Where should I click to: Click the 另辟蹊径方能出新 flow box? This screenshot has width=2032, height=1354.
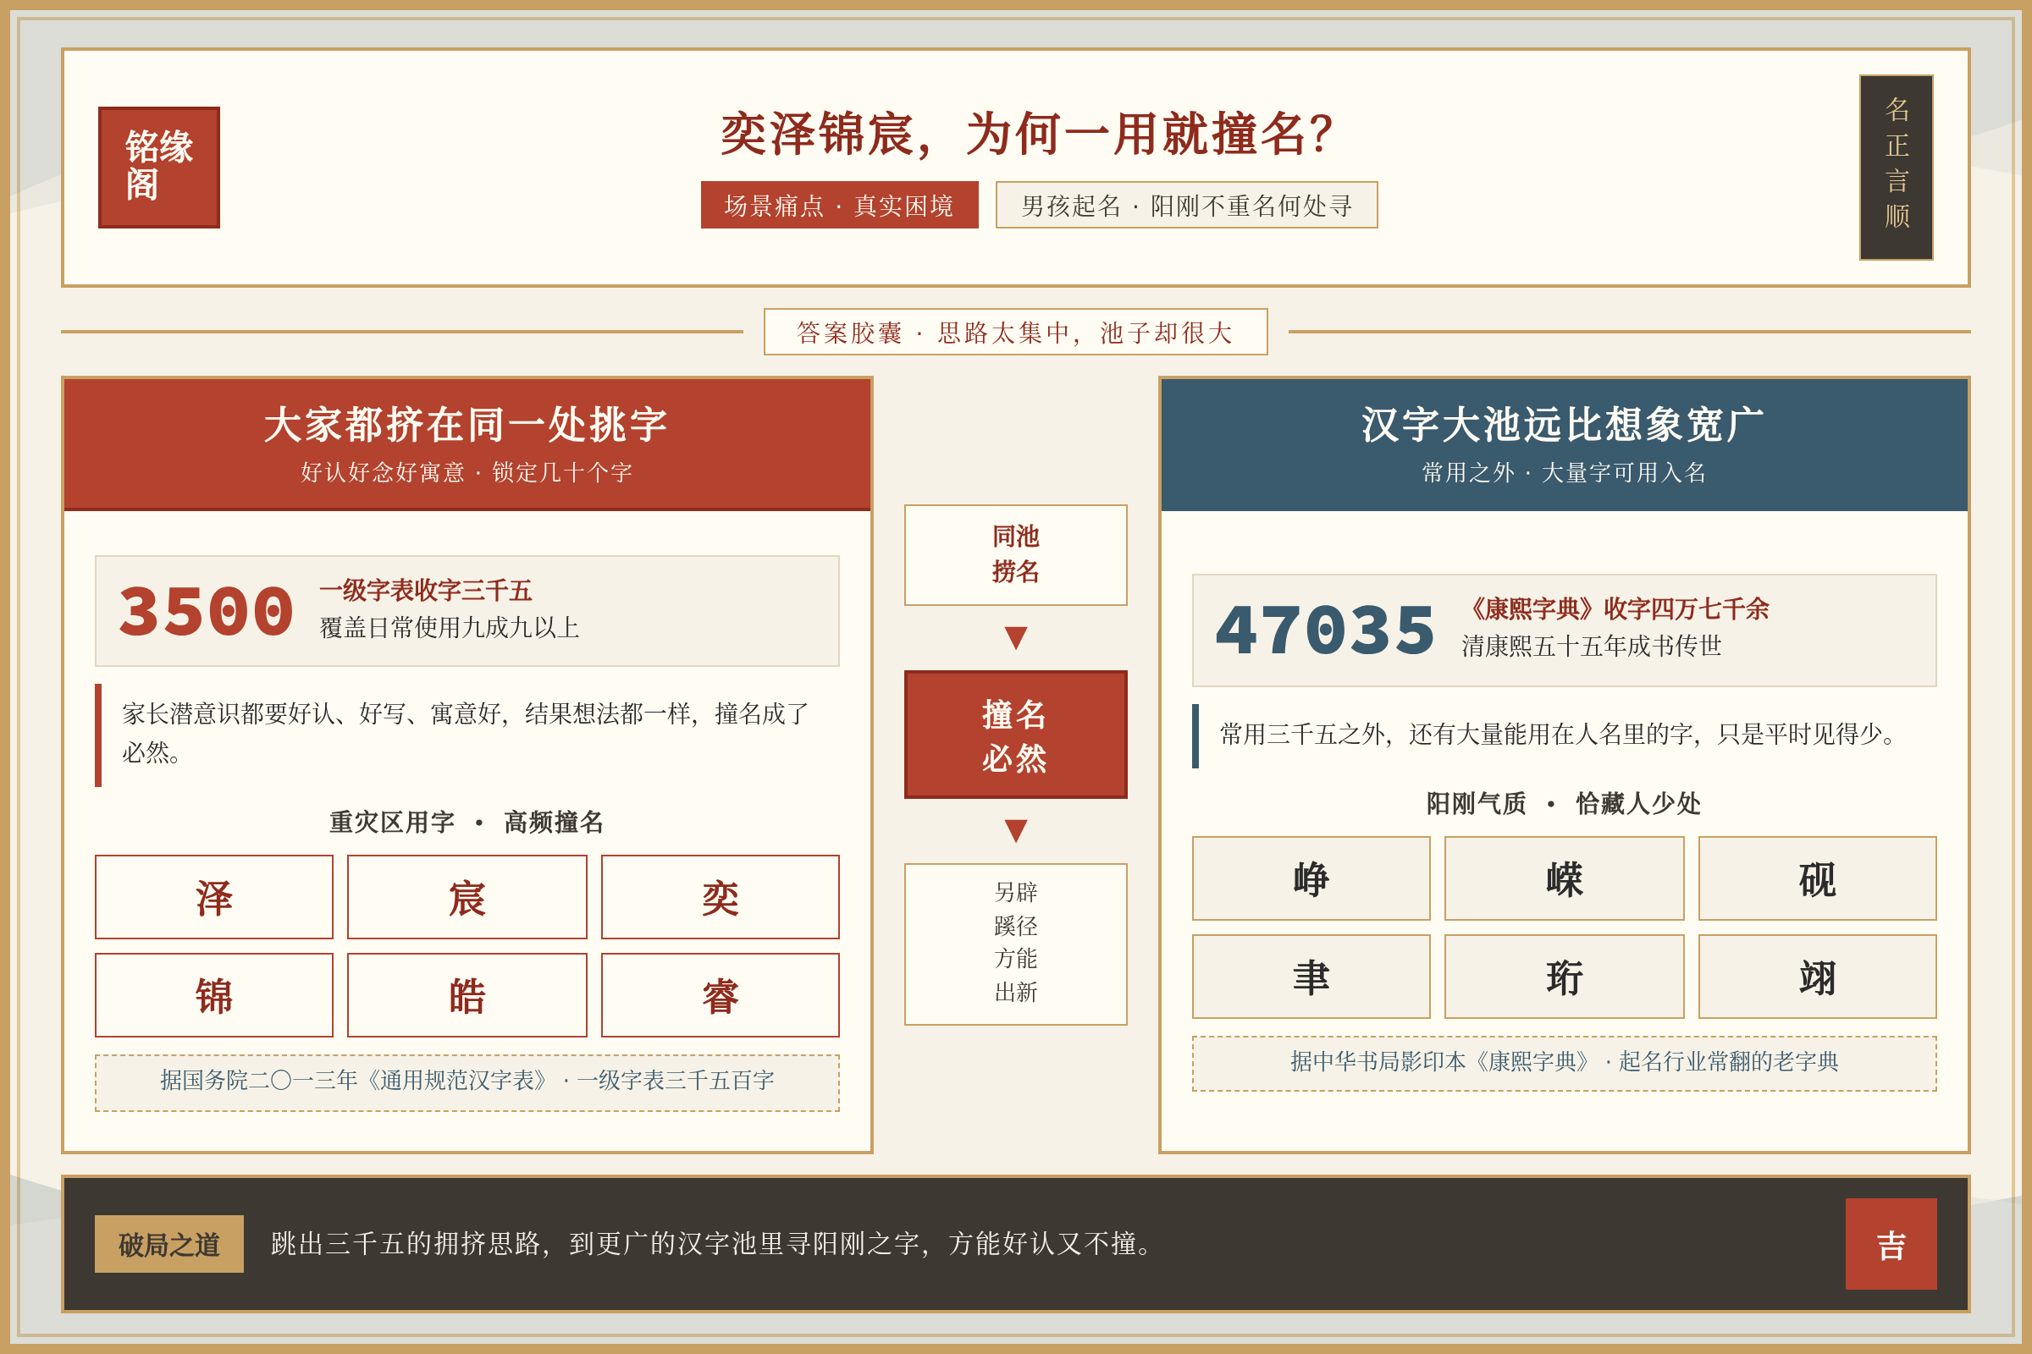1015,944
